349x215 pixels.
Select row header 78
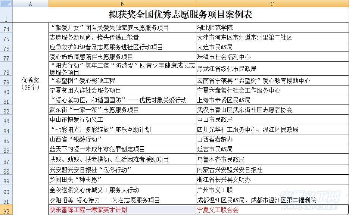pos(6,69)
